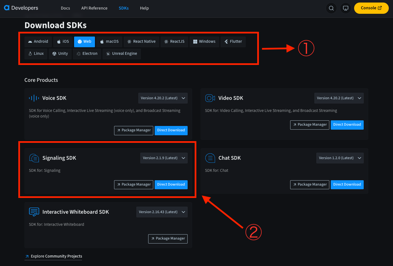
Task: Click the 'SDK for: Chat' description
Action: (x=217, y=171)
